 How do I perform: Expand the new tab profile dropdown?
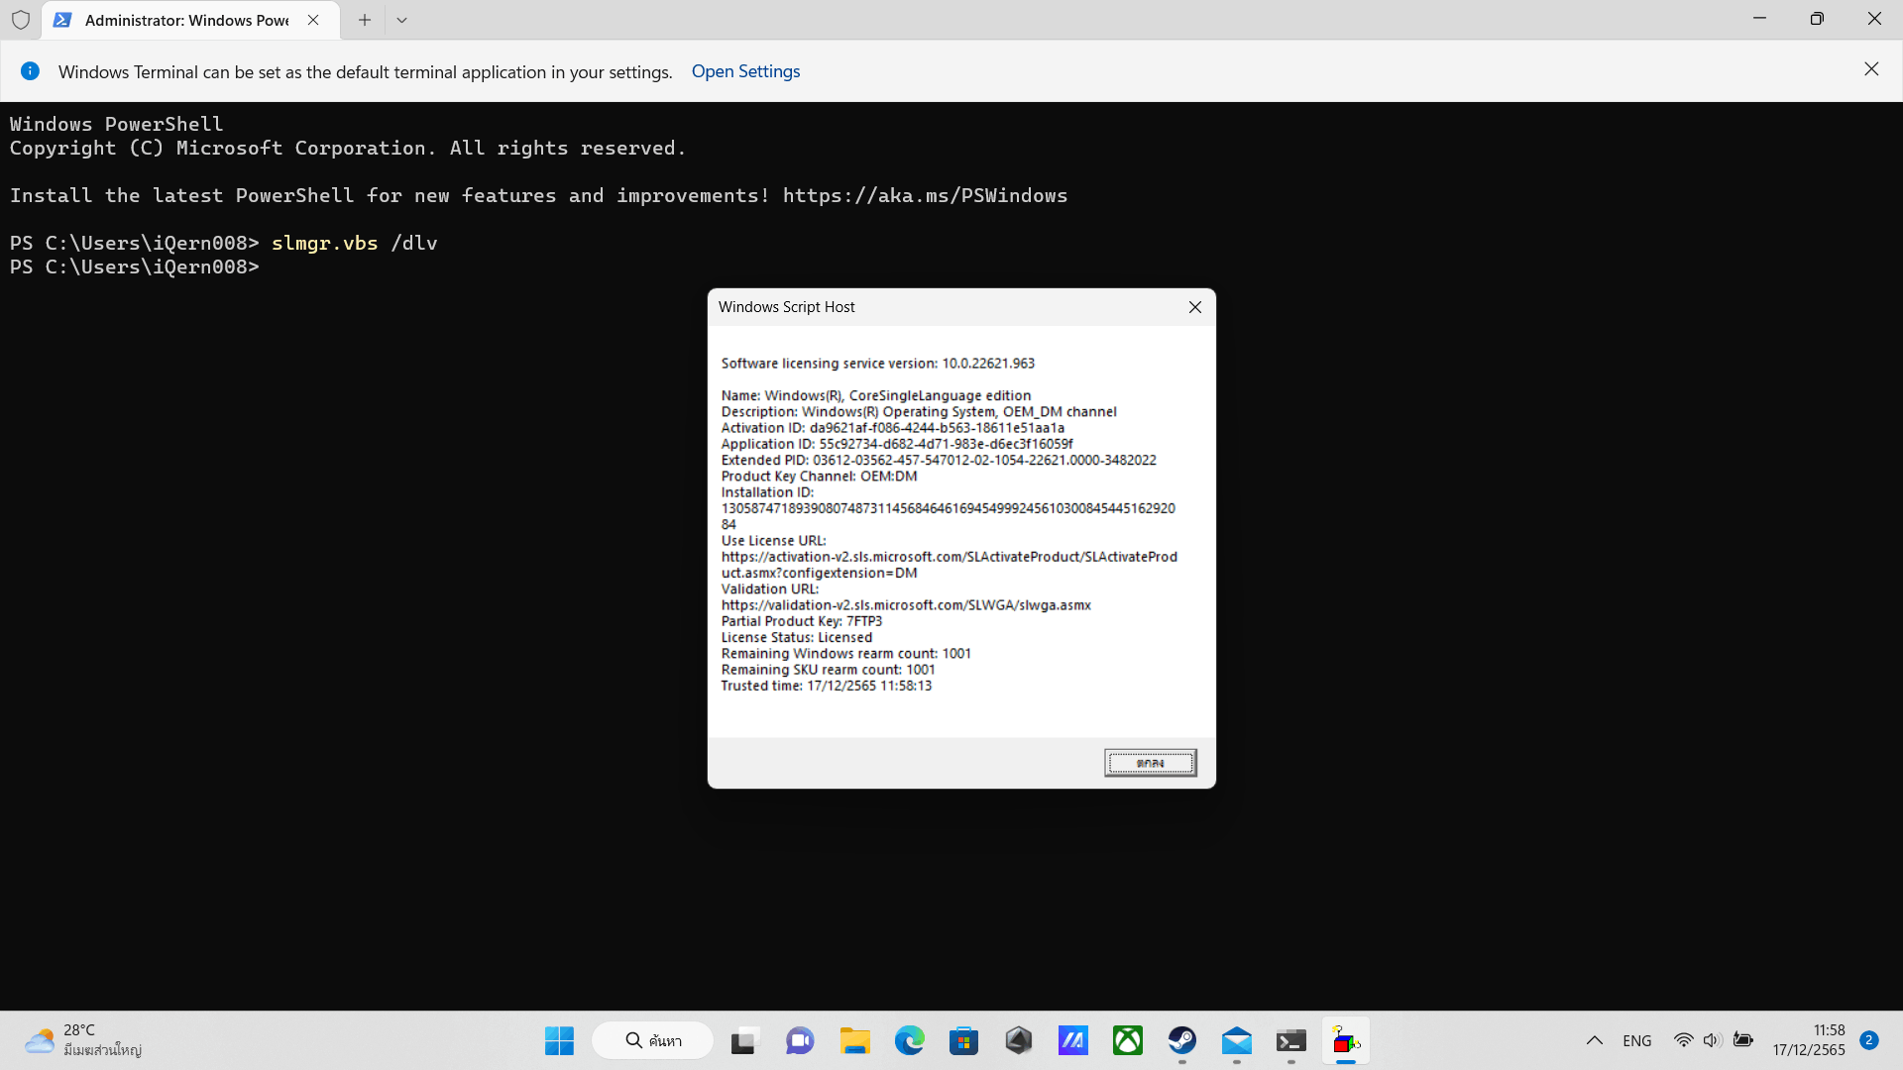click(401, 20)
